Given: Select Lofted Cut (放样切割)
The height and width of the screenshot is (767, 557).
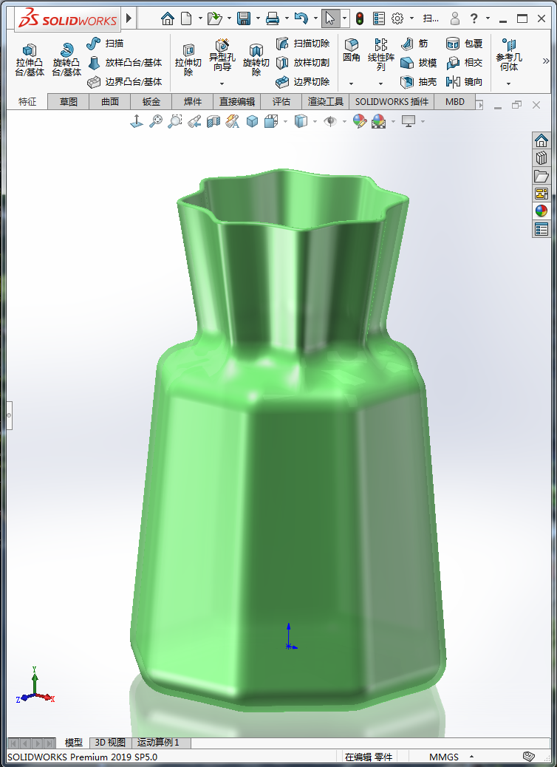Looking at the screenshot, I should (303, 63).
